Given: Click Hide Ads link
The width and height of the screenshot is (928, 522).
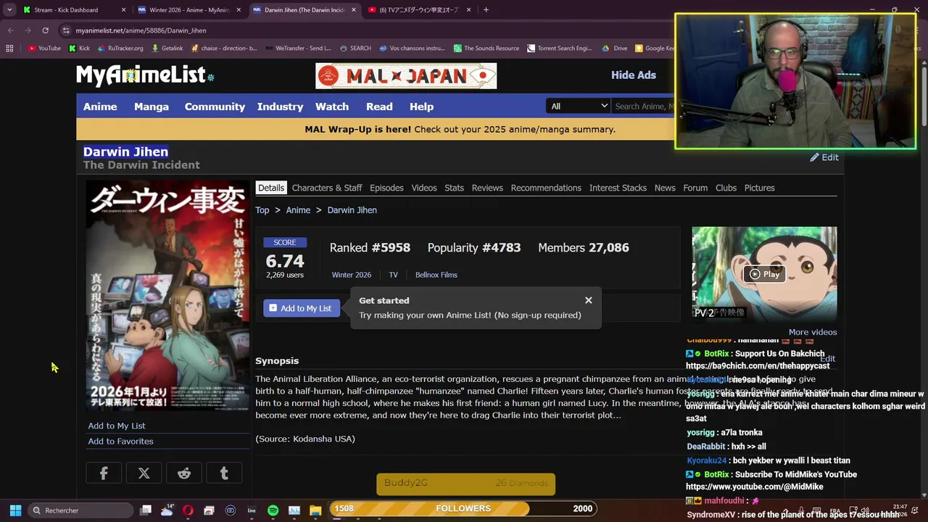Looking at the screenshot, I should pos(634,75).
